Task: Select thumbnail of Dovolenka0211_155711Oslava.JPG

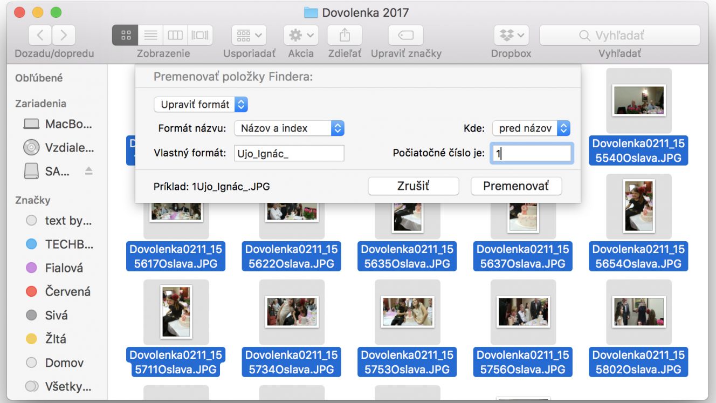Action: tap(176, 312)
